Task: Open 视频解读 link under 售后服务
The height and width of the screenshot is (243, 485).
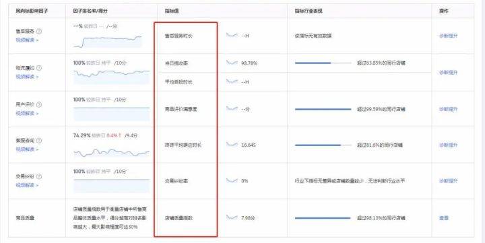Action: pyautogui.click(x=27, y=40)
